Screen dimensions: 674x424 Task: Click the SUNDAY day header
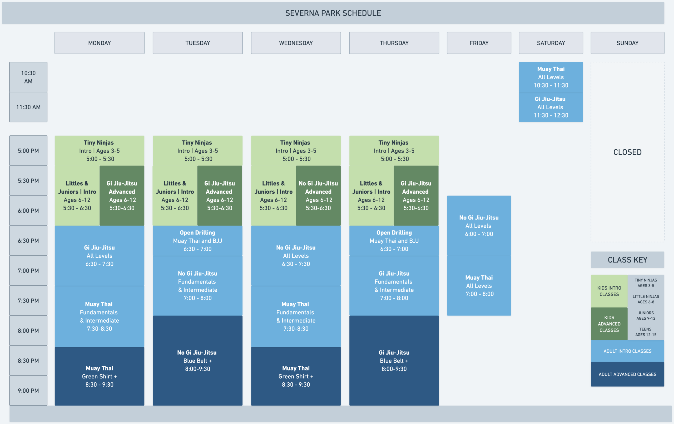(x=627, y=43)
